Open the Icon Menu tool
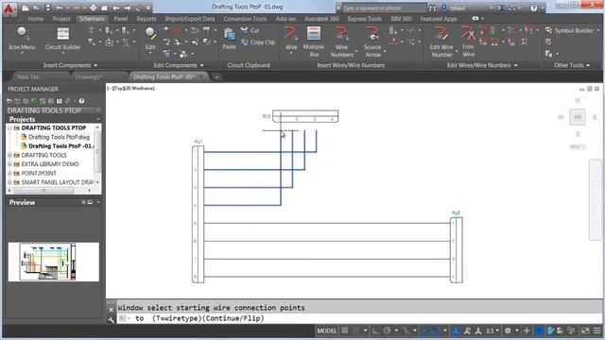This screenshot has width=605, height=340. click(22, 39)
